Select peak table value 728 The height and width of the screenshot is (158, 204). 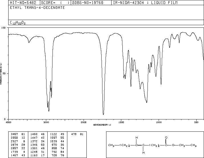[x=54, y=155]
